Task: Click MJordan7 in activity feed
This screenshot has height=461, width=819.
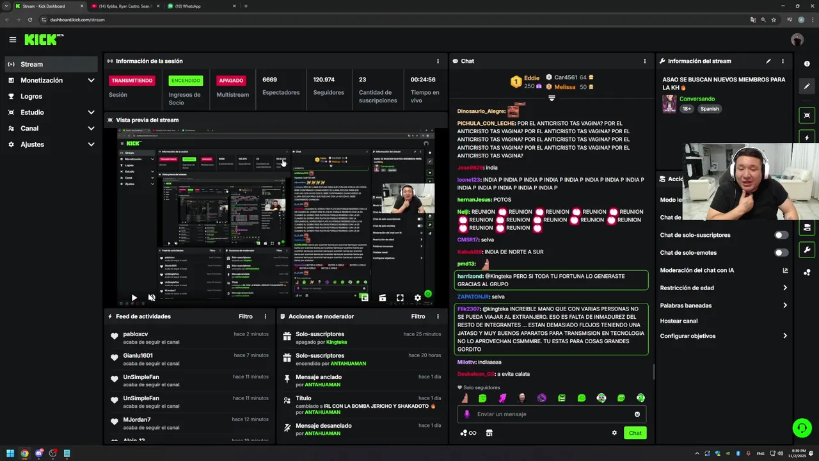Action: [137, 419]
